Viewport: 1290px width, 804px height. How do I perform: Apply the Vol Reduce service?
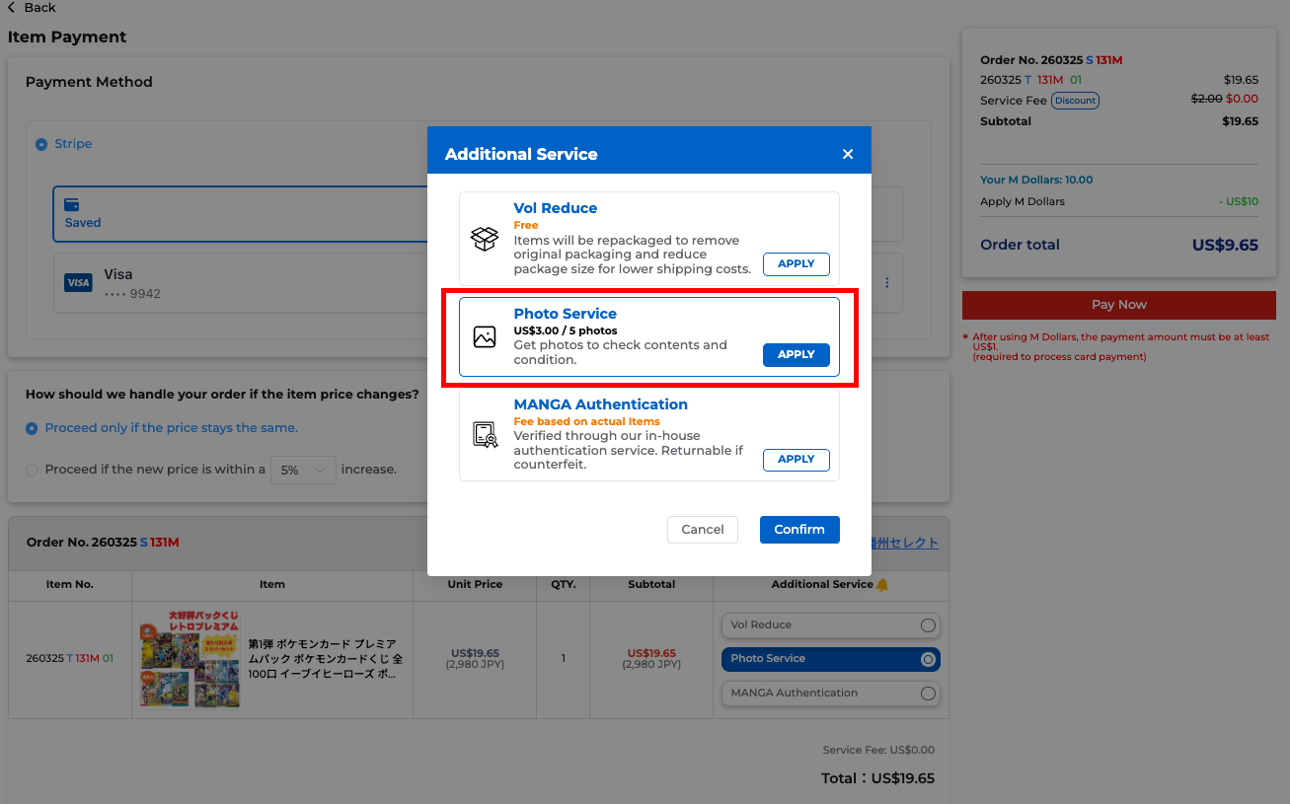pyautogui.click(x=796, y=264)
